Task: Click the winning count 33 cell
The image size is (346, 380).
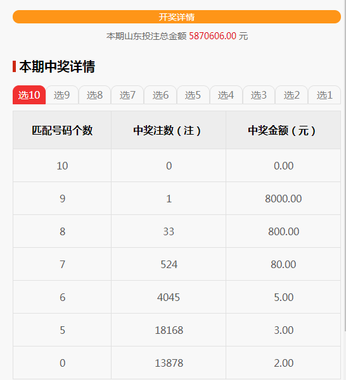Action: 169,231
